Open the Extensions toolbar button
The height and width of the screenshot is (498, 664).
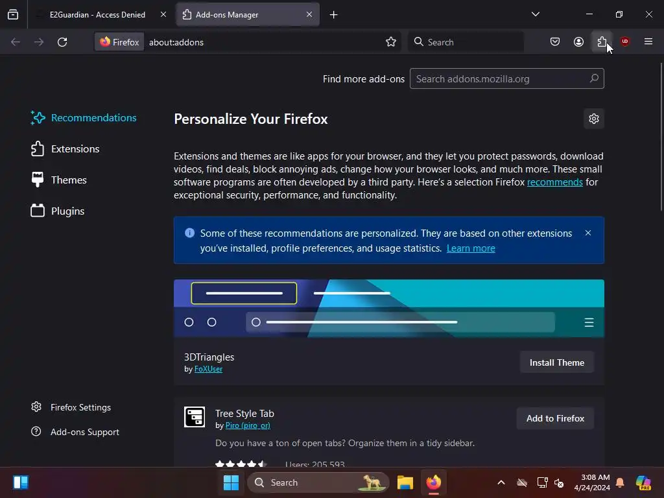coord(602,41)
